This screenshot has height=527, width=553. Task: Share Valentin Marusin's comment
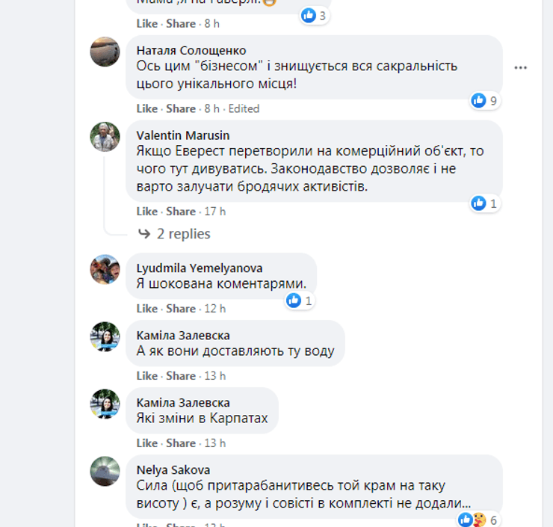(181, 212)
